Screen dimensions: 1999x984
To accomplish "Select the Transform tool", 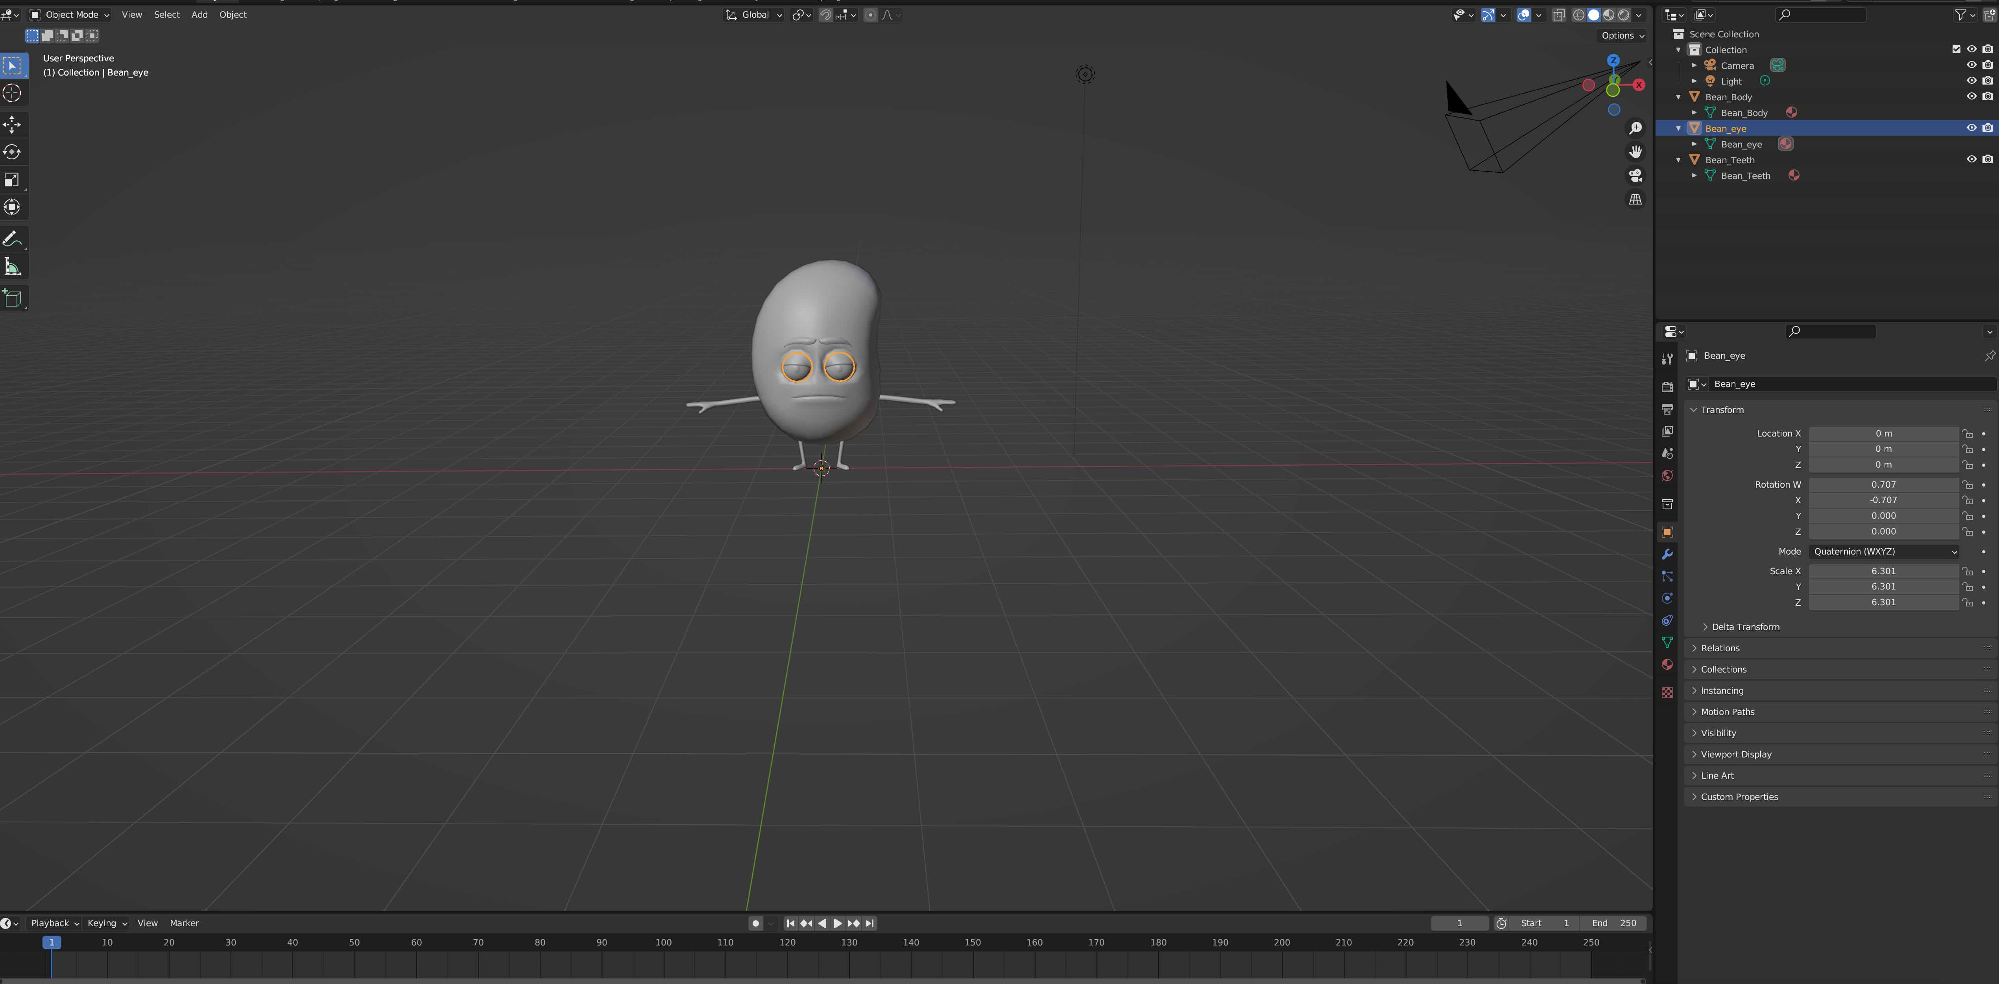I will coord(13,207).
